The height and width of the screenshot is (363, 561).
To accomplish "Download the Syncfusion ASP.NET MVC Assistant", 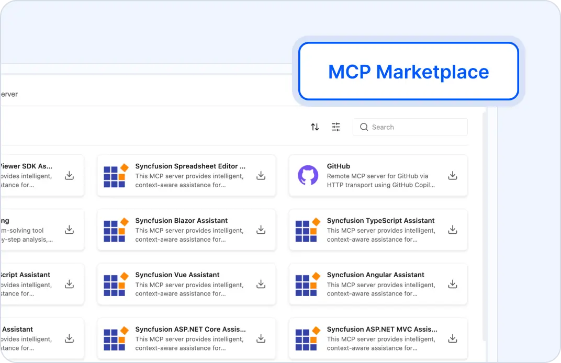I will tap(453, 339).
